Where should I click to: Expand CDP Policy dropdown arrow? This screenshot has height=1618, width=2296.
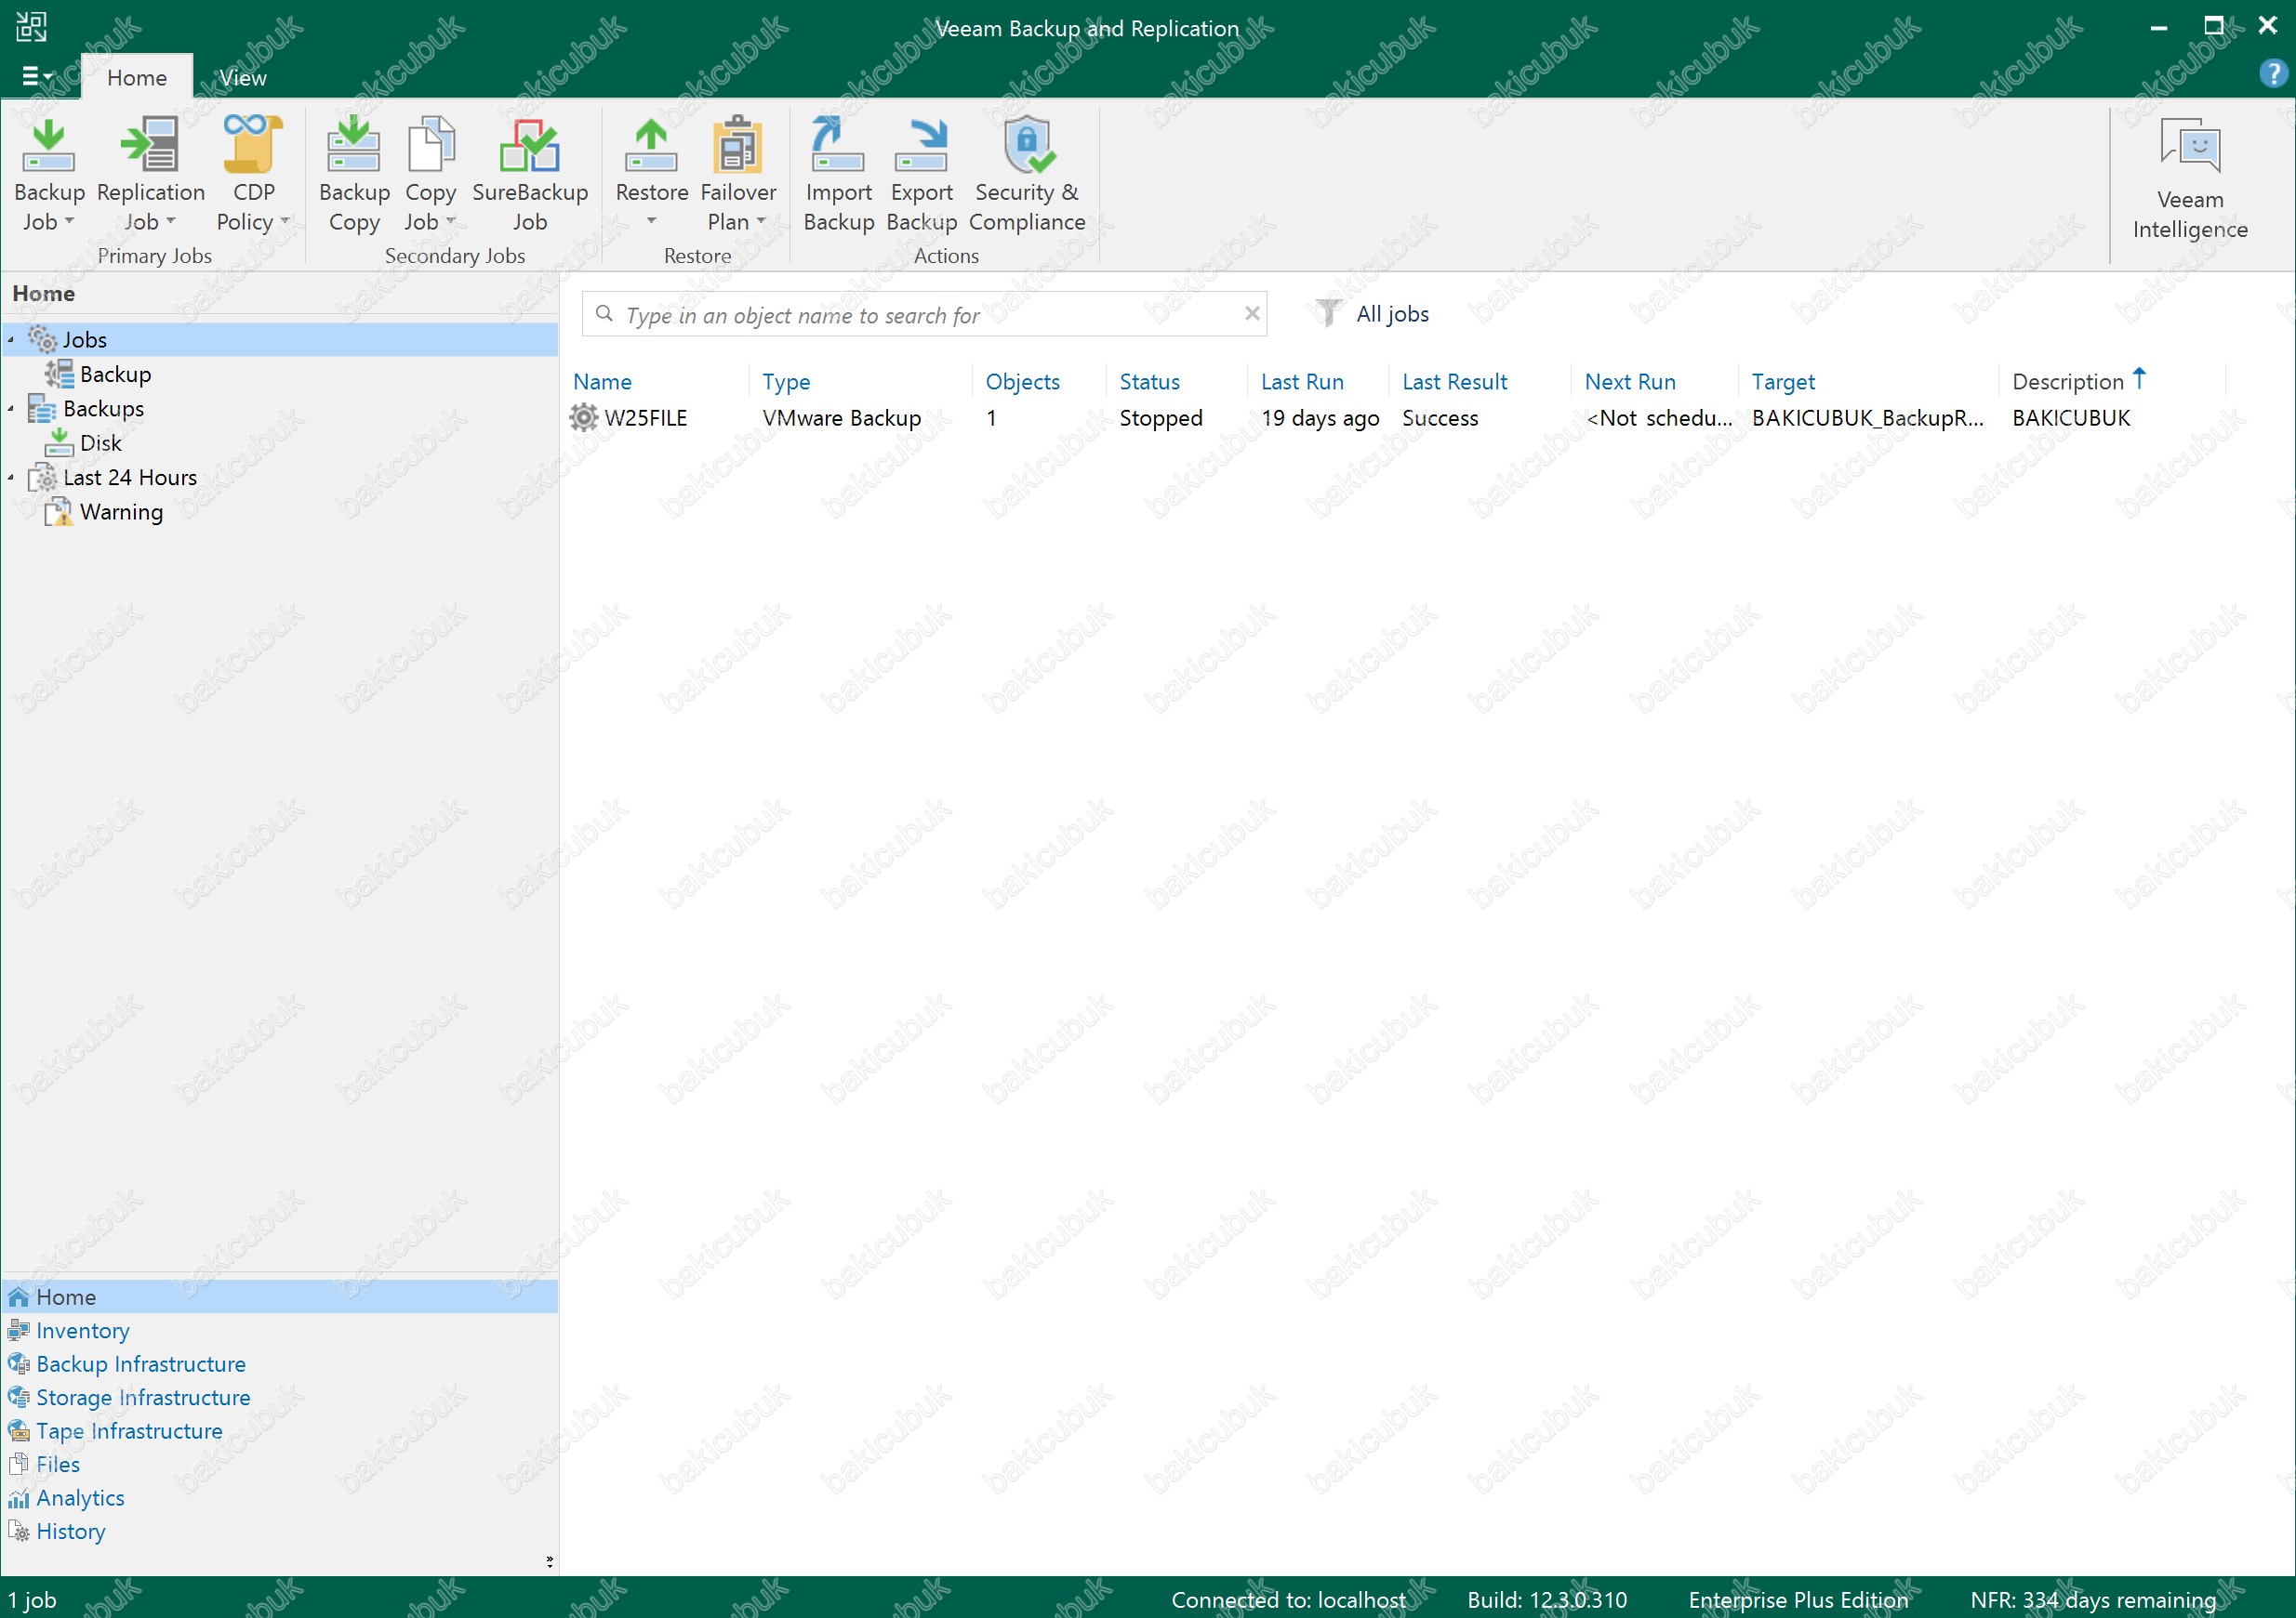[284, 221]
